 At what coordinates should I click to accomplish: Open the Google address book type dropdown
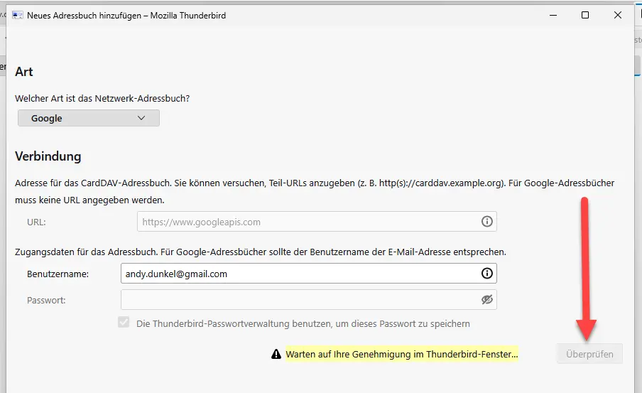[89, 119]
